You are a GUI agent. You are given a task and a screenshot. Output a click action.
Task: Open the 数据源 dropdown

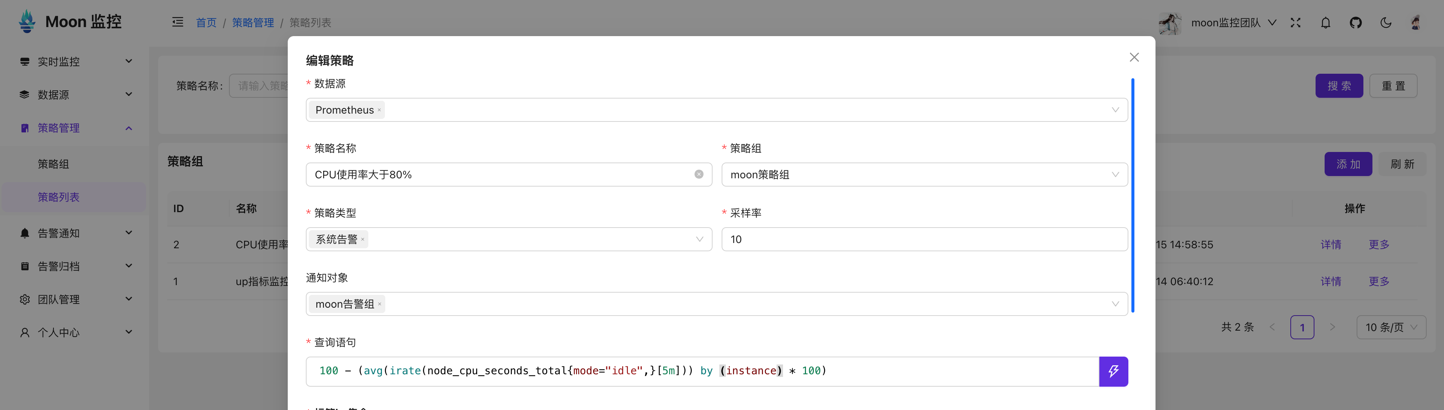(x=716, y=110)
